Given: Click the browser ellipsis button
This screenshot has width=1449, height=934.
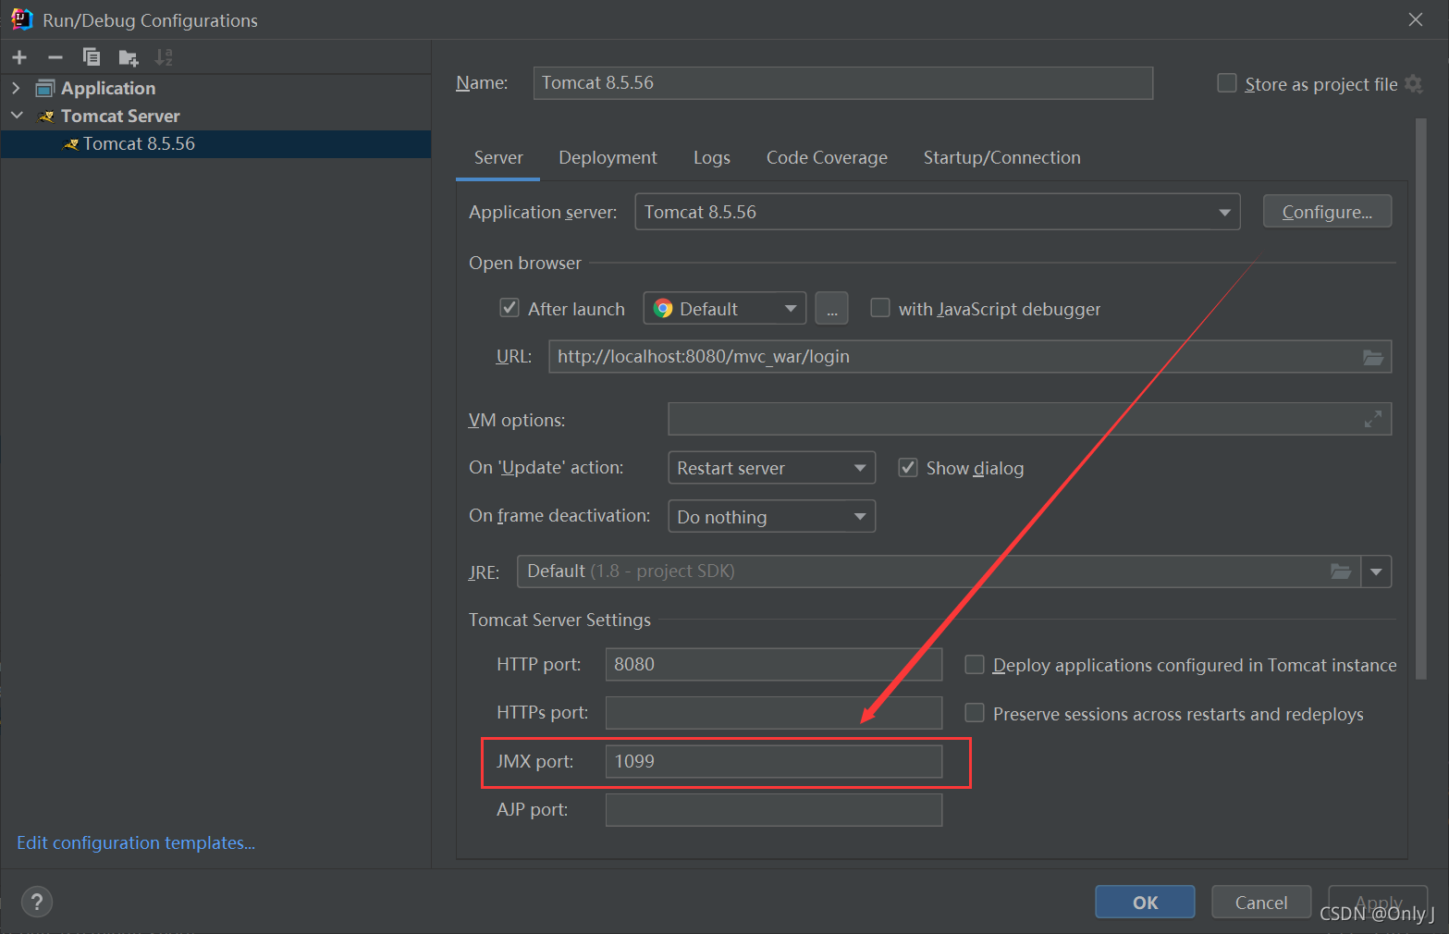Looking at the screenshot, I should coord(831,308).
